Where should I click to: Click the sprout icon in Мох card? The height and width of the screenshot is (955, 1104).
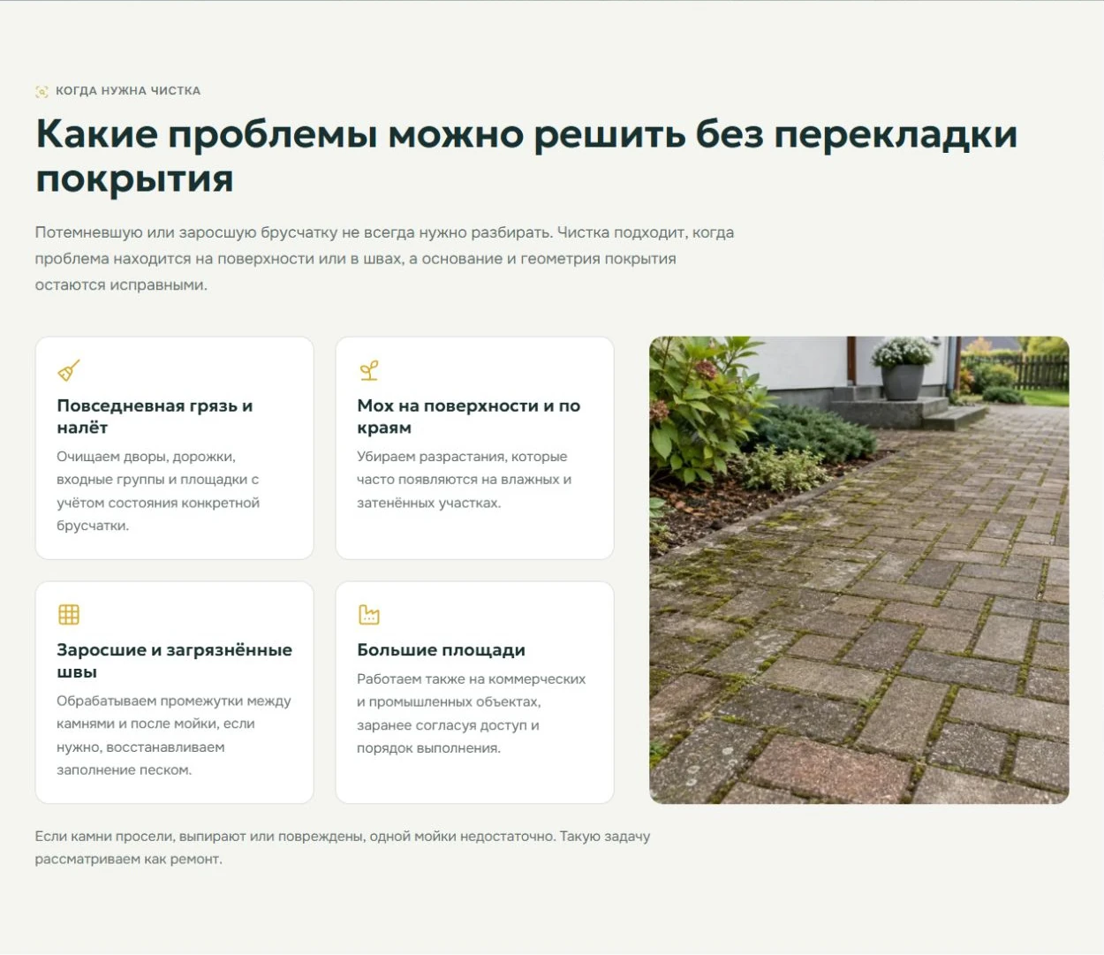(369, 370)
